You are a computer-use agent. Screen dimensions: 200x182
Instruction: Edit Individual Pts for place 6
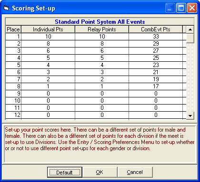pos(48,72)
